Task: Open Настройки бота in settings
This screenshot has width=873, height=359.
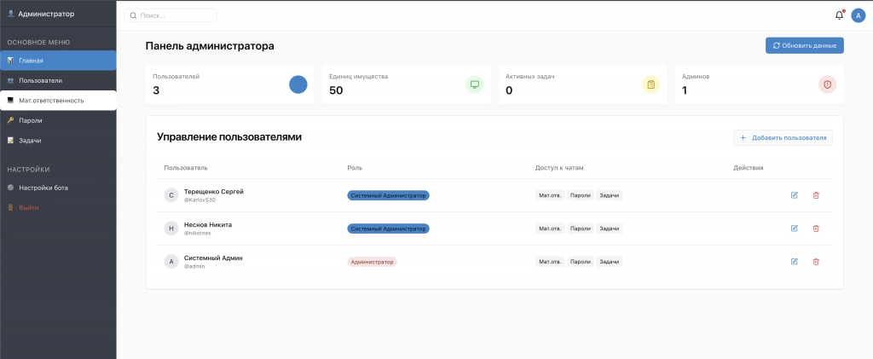Action: point(57,188)
